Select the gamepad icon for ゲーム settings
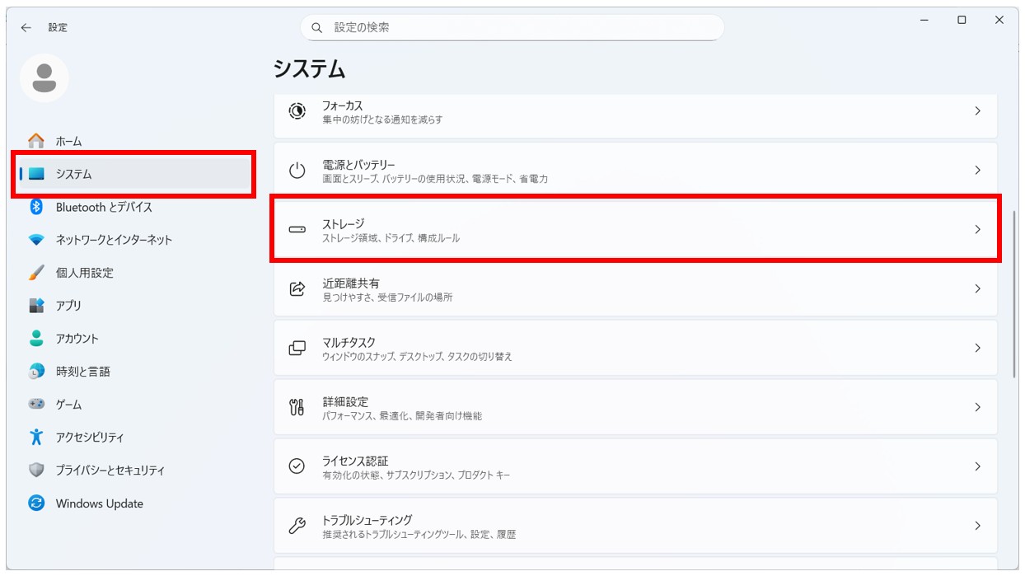Image resolution: width=1025 pixels, height=576 pixels. pos(35,405)
